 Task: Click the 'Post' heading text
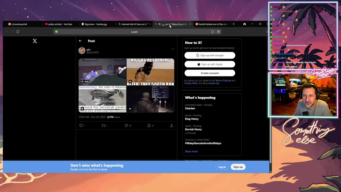coord(91,41)
